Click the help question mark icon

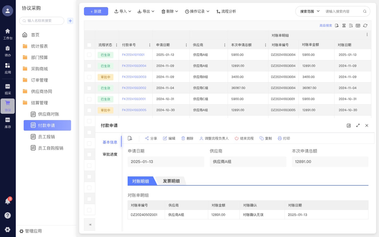coord(8,215)
